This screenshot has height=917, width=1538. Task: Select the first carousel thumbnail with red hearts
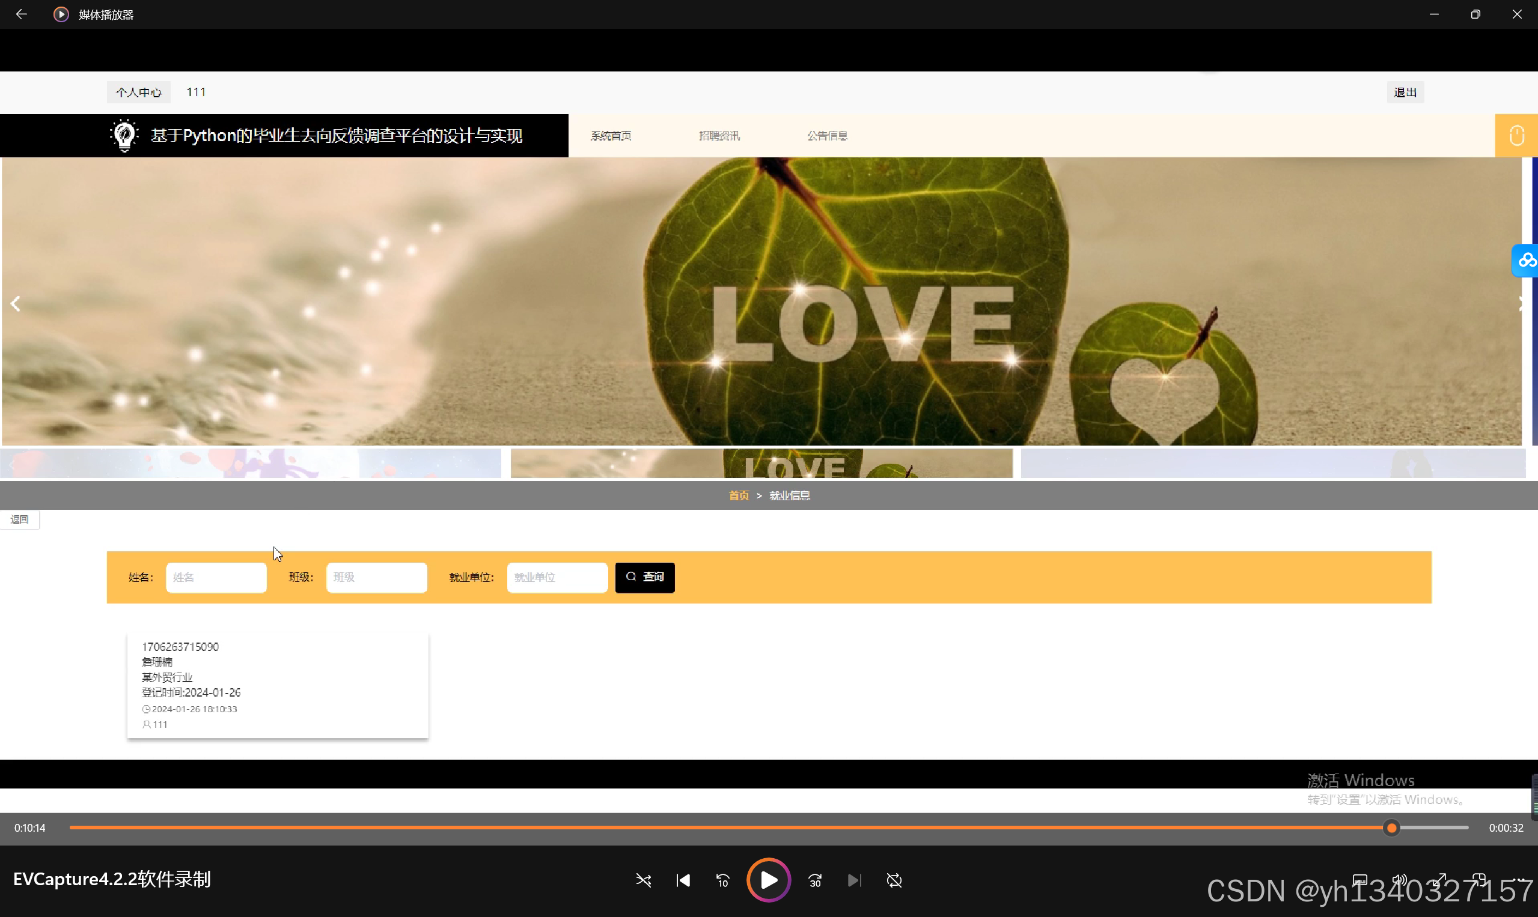coord(251,464)
